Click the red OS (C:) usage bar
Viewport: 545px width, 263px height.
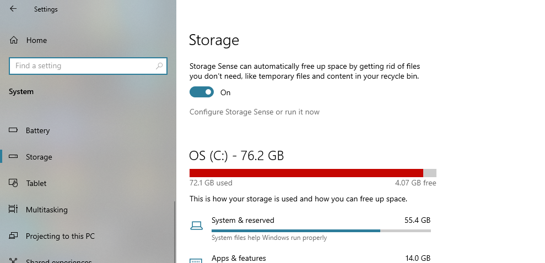click(x=306, y=173)
